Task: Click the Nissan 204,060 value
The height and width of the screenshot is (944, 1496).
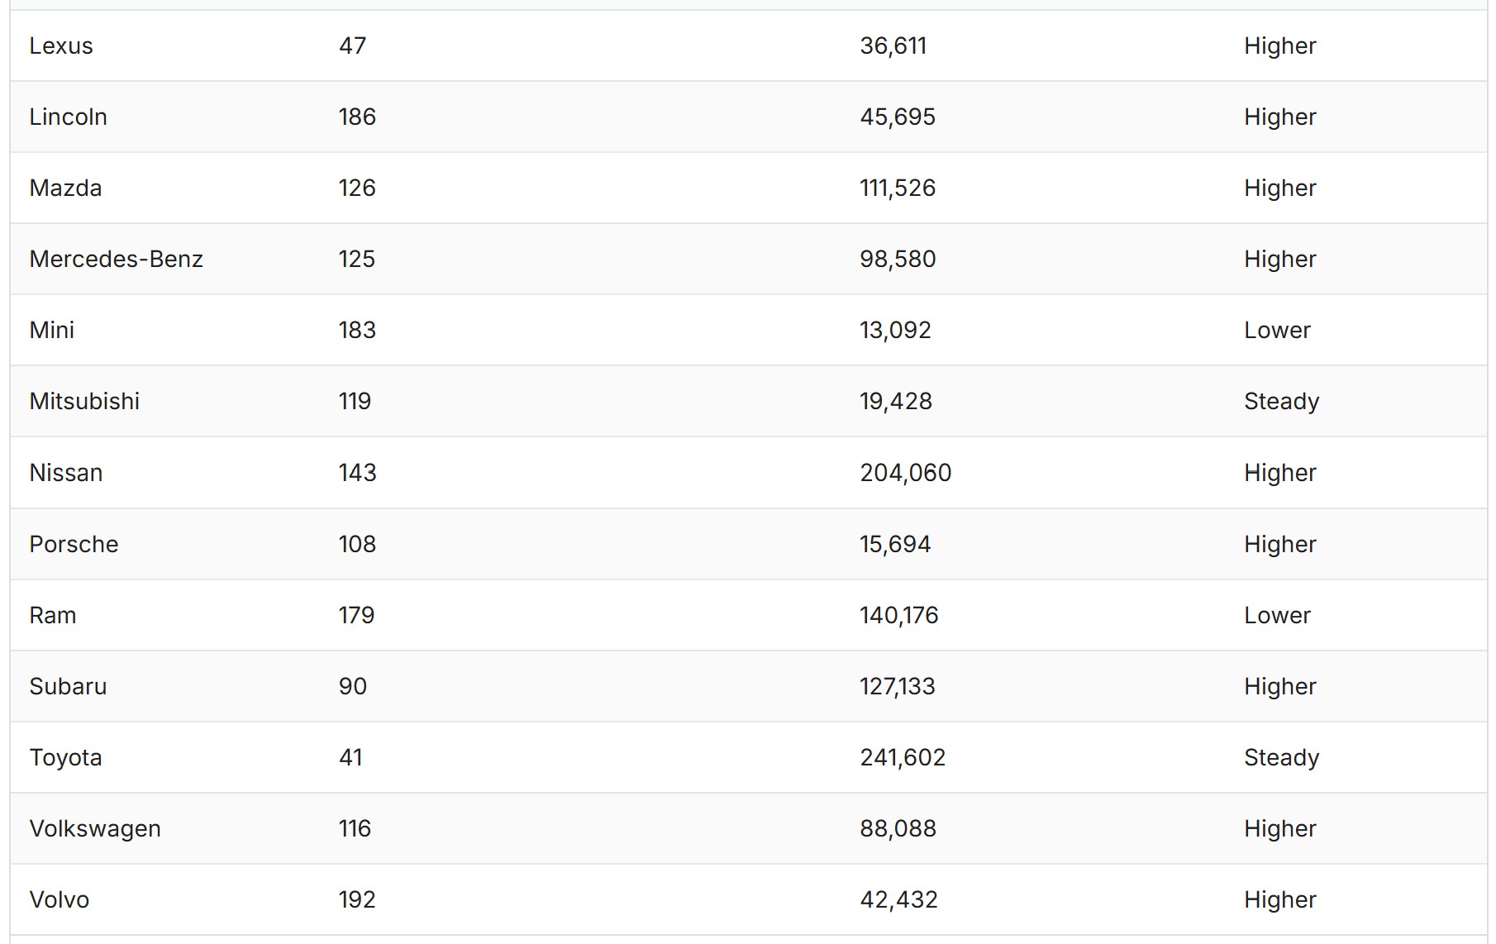Action: 905,472
